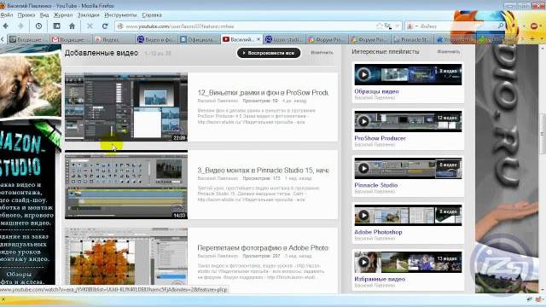Play the Adobe Photoshop playlist icon
546x307 pixels.
pos(363,216)
